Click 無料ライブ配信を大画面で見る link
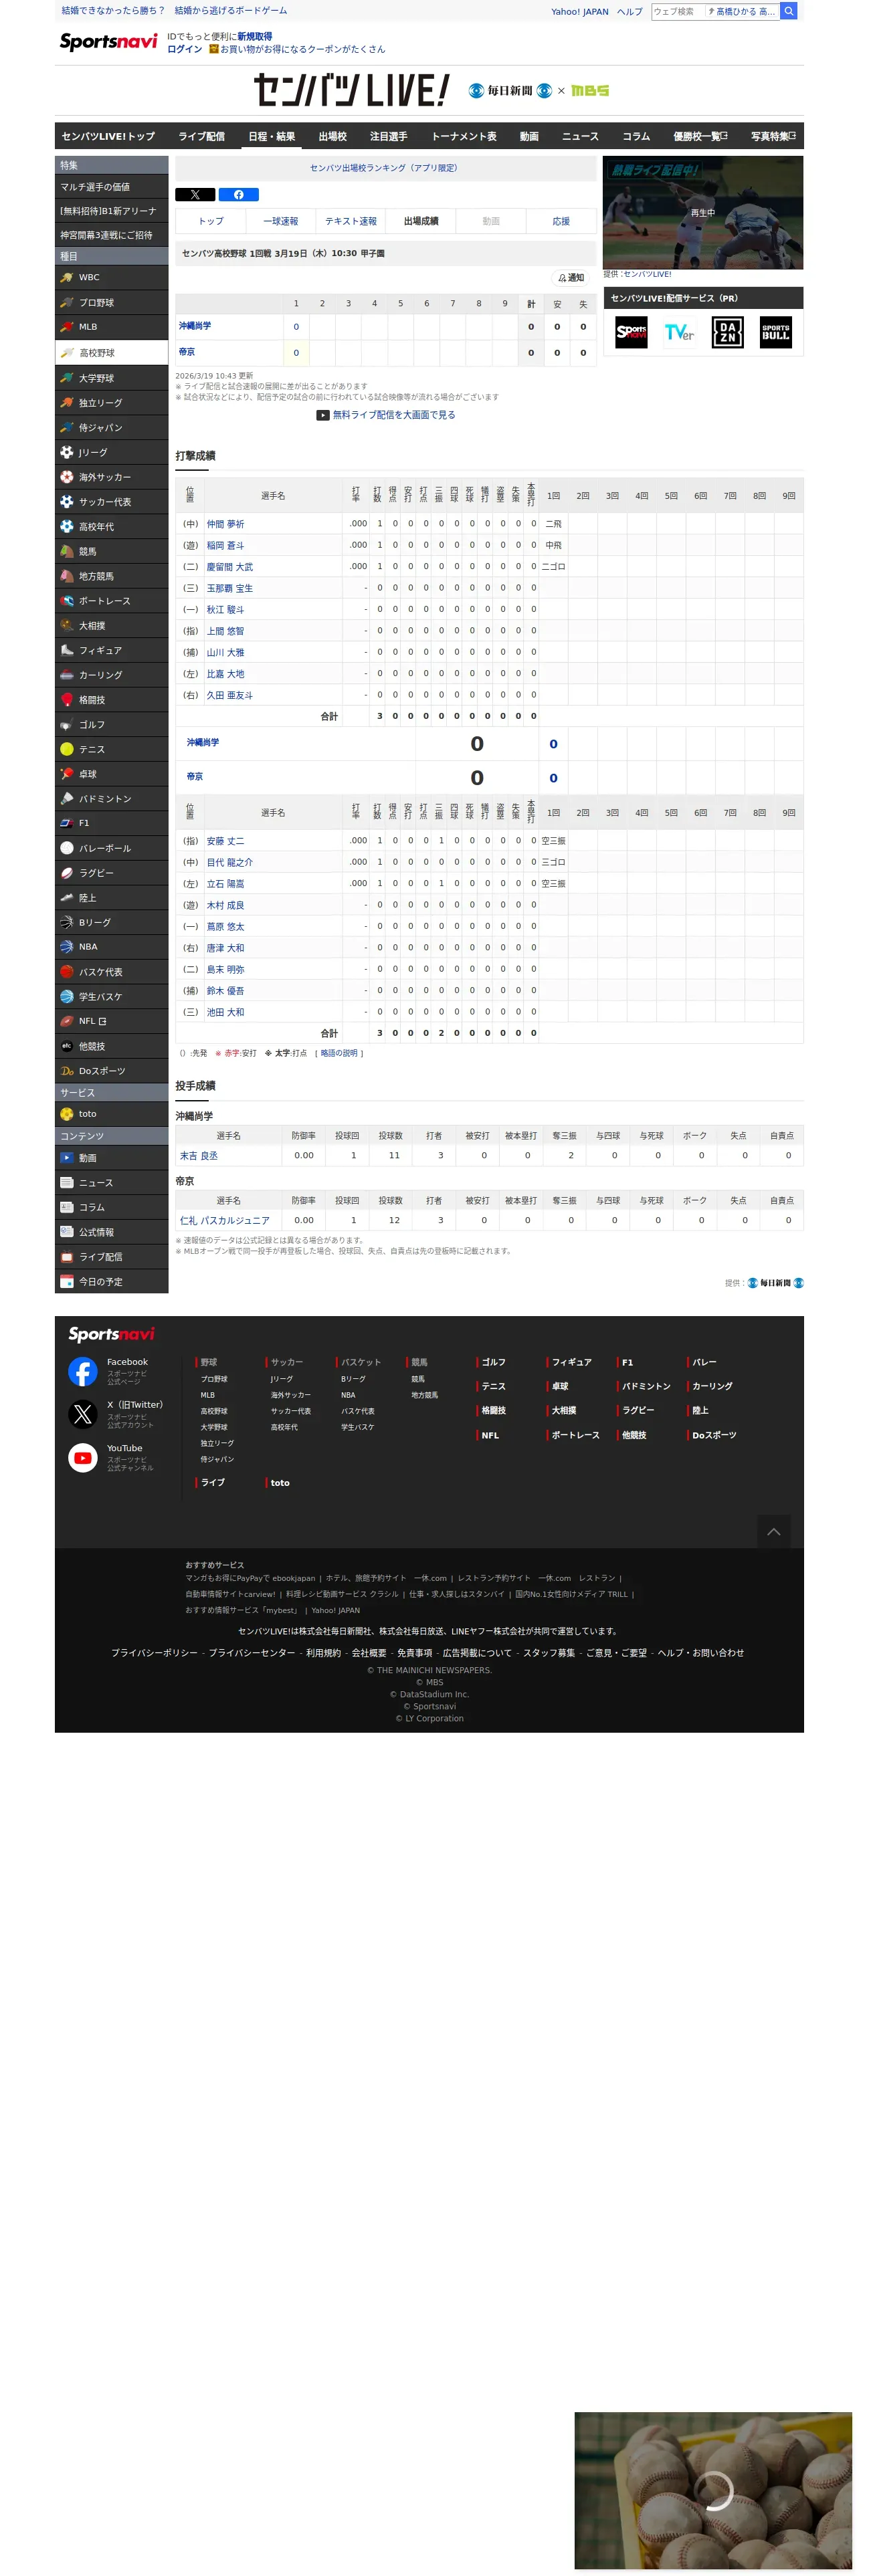871x2576 pixels. (x=386, y=415)
